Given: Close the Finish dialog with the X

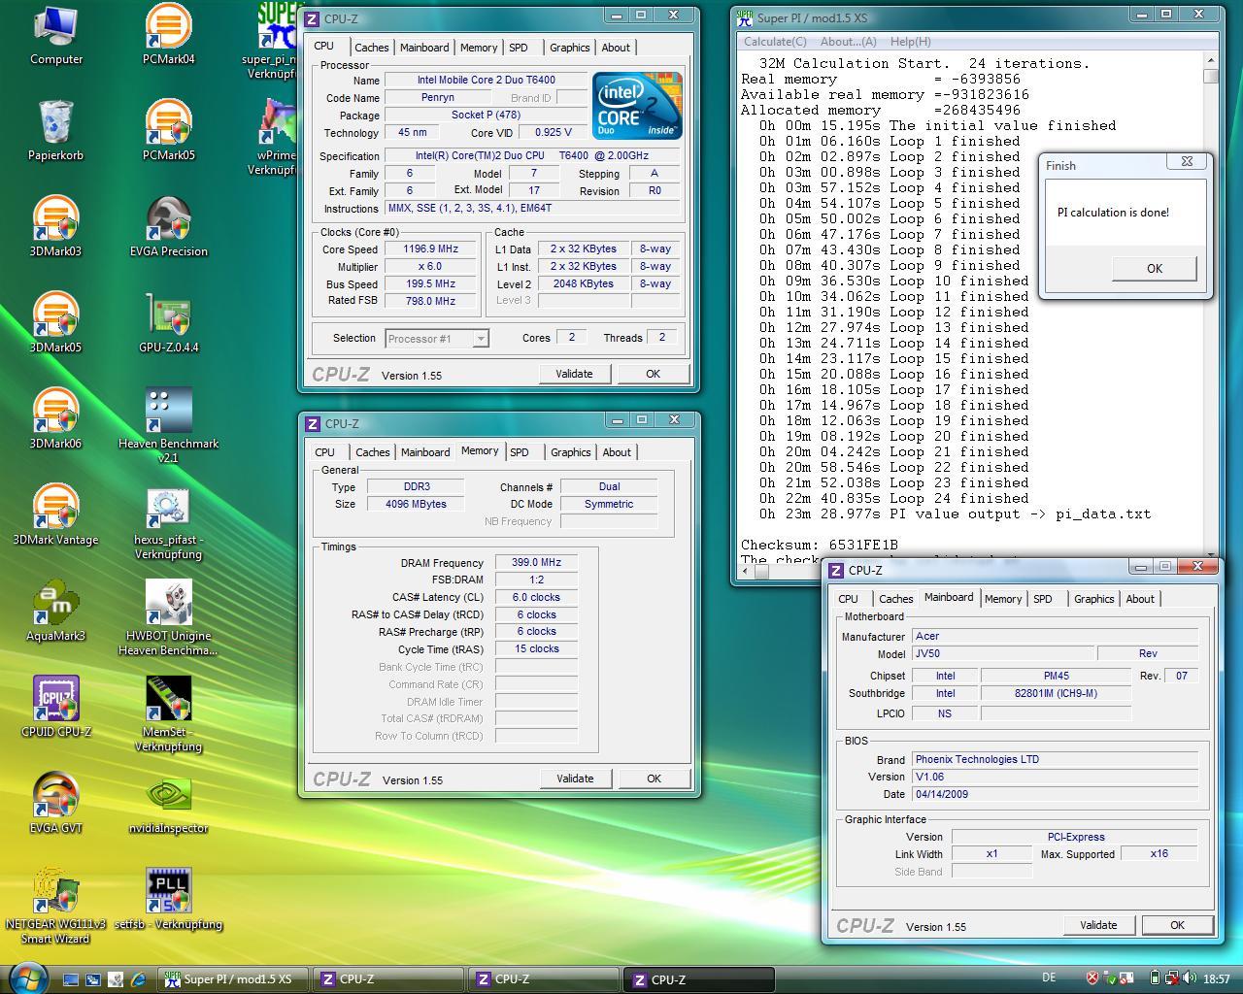Looking at the screenshot, I should 1187,162.
